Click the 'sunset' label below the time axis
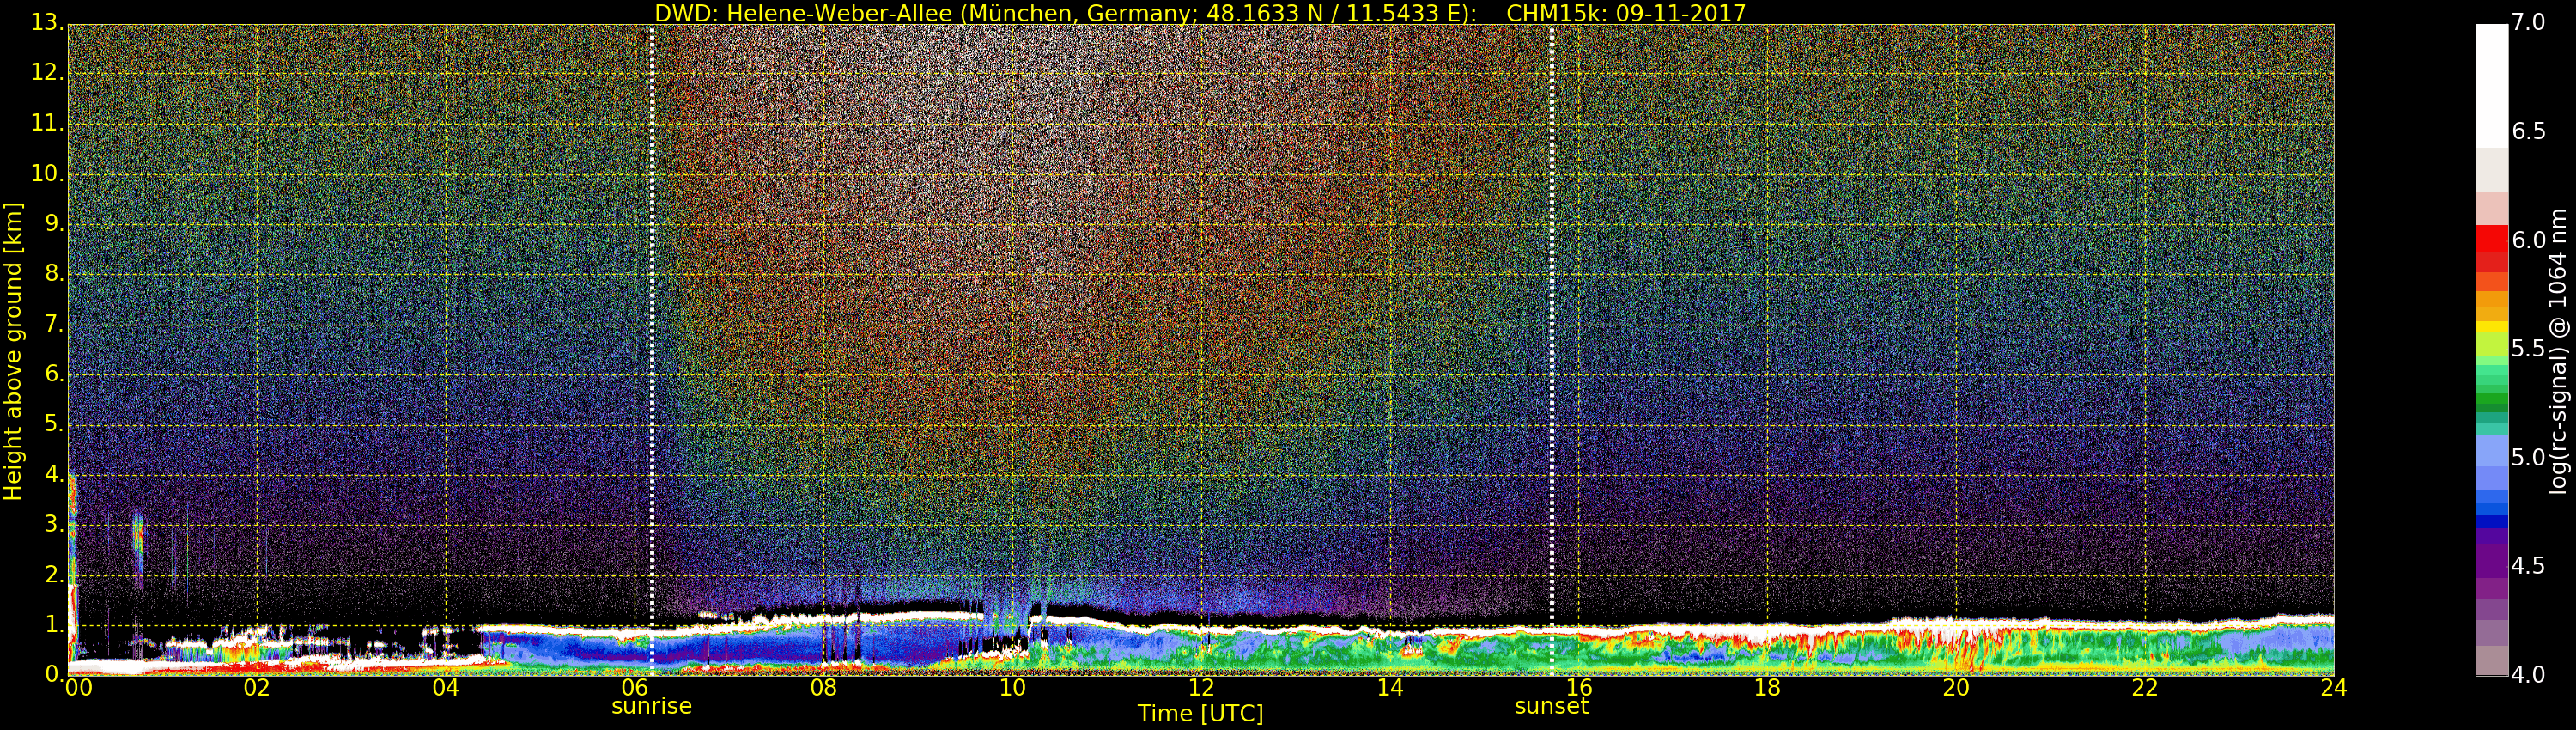 (x=1551, y=706)
